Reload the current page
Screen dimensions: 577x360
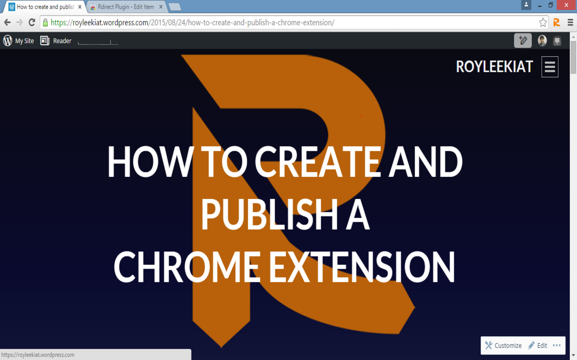tap(32, 22)
